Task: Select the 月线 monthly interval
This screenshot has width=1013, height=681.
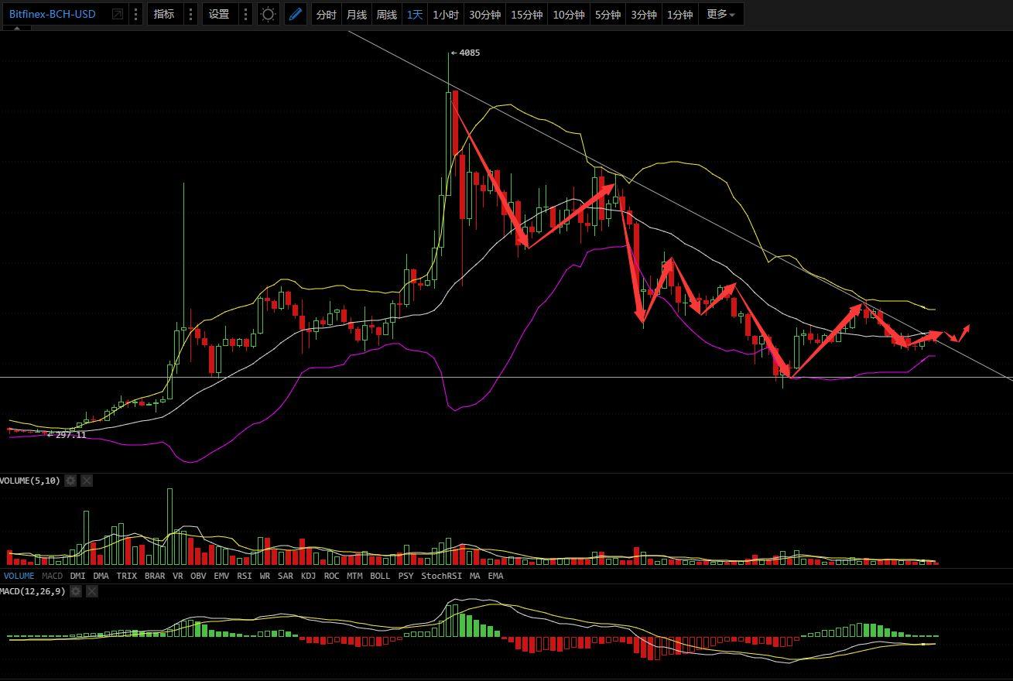Action: 357,15
